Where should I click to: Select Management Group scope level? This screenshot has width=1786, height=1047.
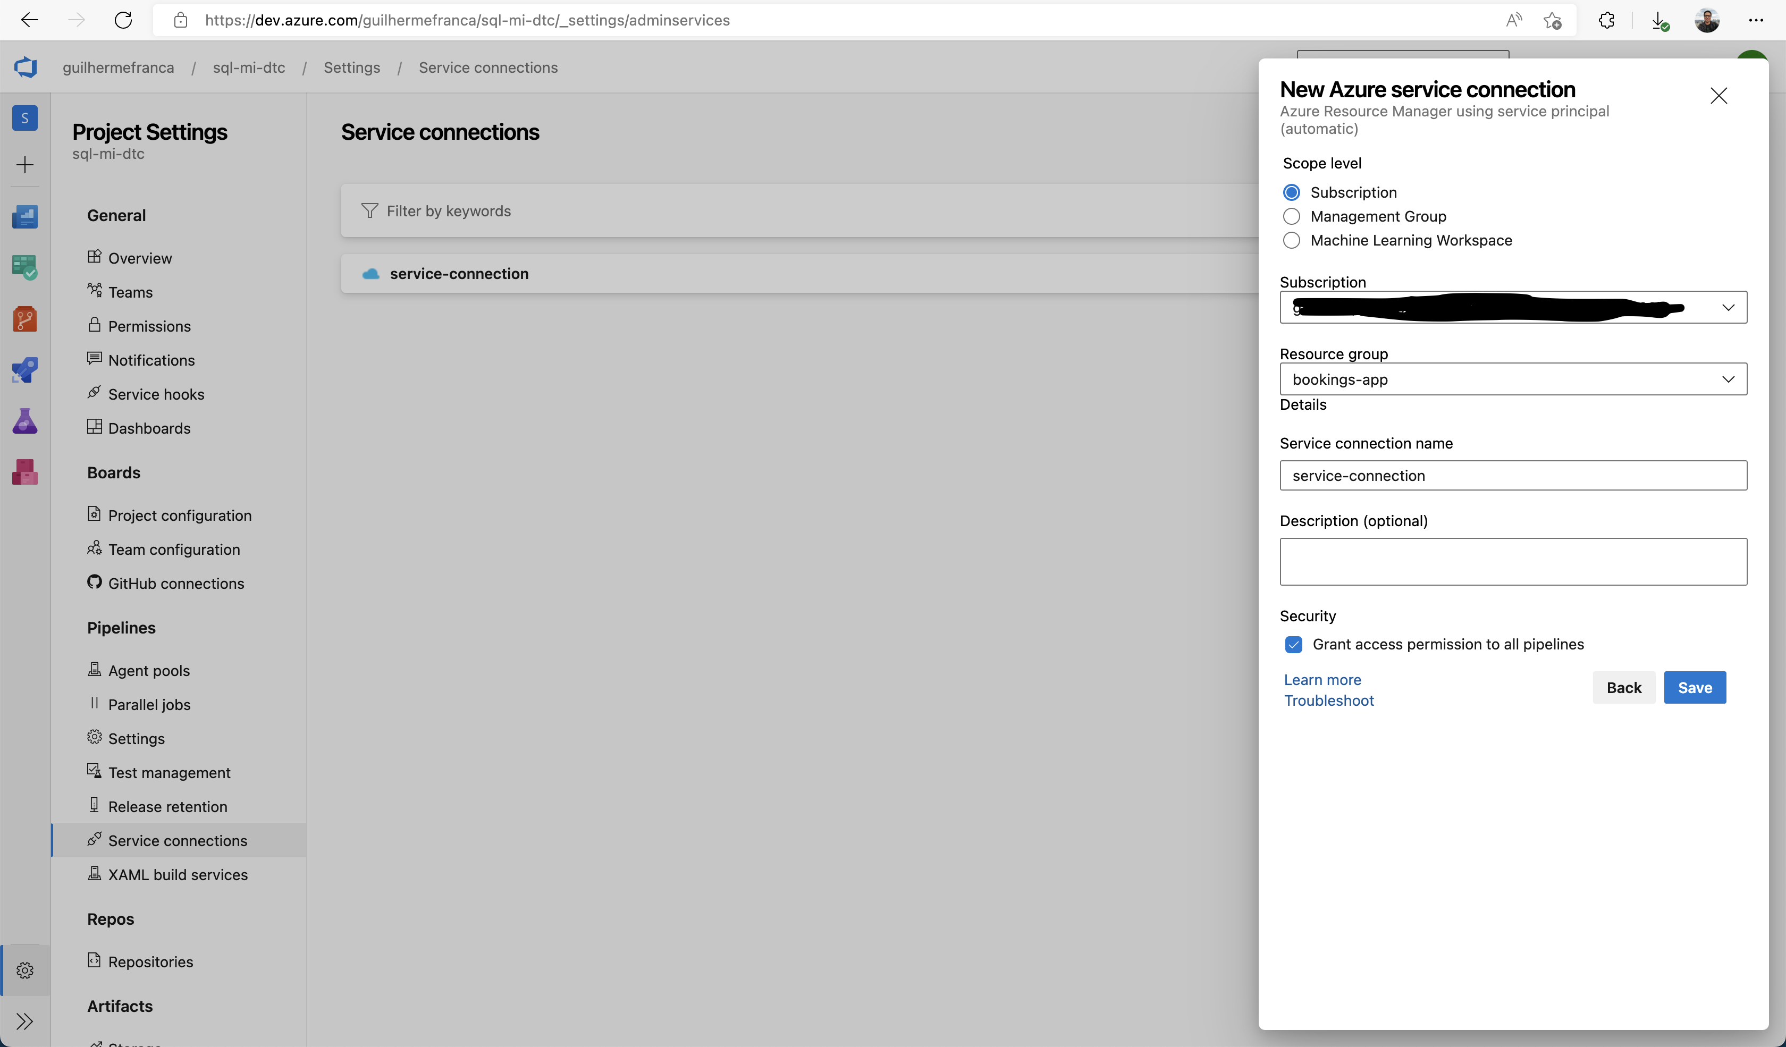click(1291, 216)
